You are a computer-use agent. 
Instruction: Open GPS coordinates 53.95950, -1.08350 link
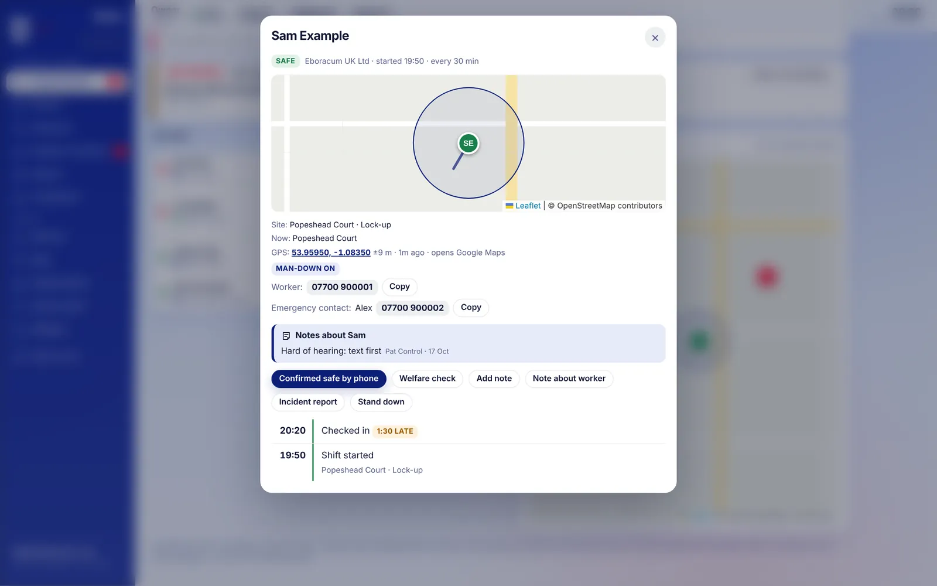tap(331, 253)
